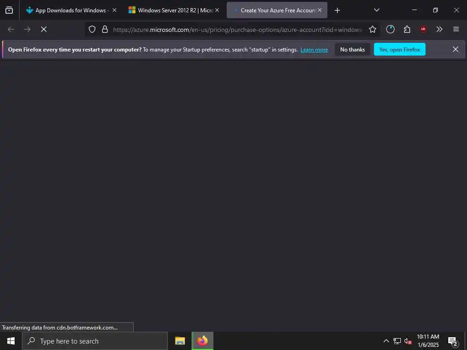Focus the azure.microsoft.com address bar
Image resolution: width=467 pixels, height=350 pixels.
237,30
